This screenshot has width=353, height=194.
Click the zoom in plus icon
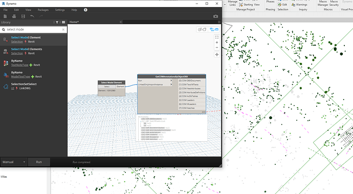(x=217, y=42)
